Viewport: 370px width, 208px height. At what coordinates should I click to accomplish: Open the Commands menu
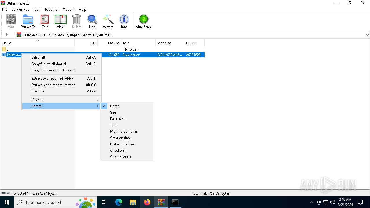tap(20, 10)
